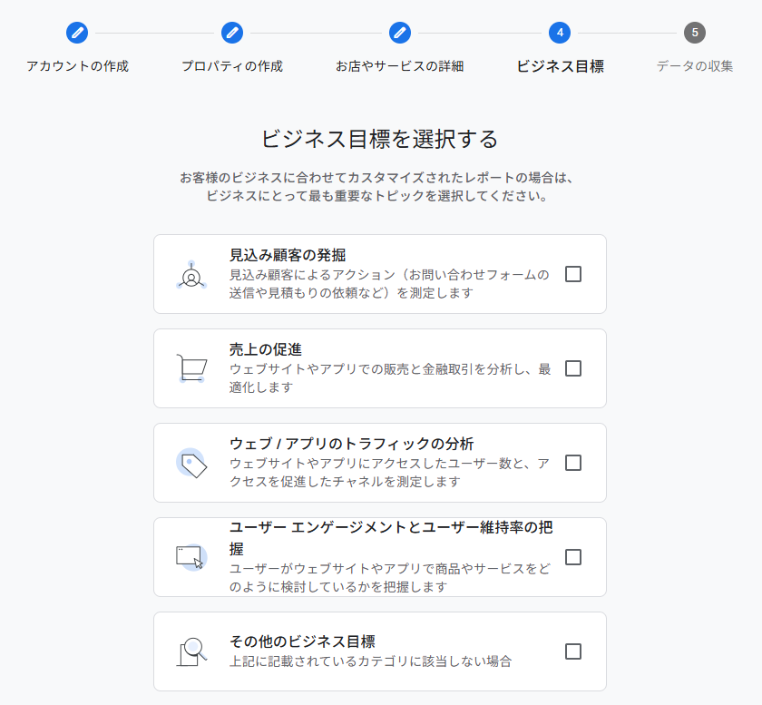Select step 4 circle for ビジネス目標

click(560, 33)
